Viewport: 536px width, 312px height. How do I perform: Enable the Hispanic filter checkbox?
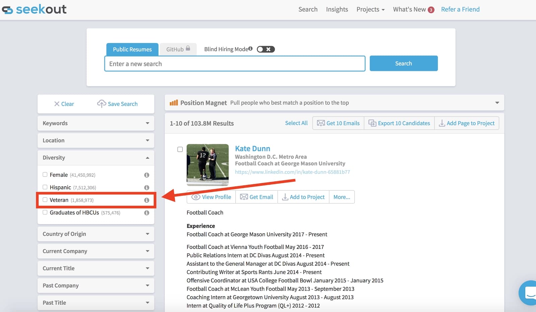pyautogui.click(x=45, y=187)
